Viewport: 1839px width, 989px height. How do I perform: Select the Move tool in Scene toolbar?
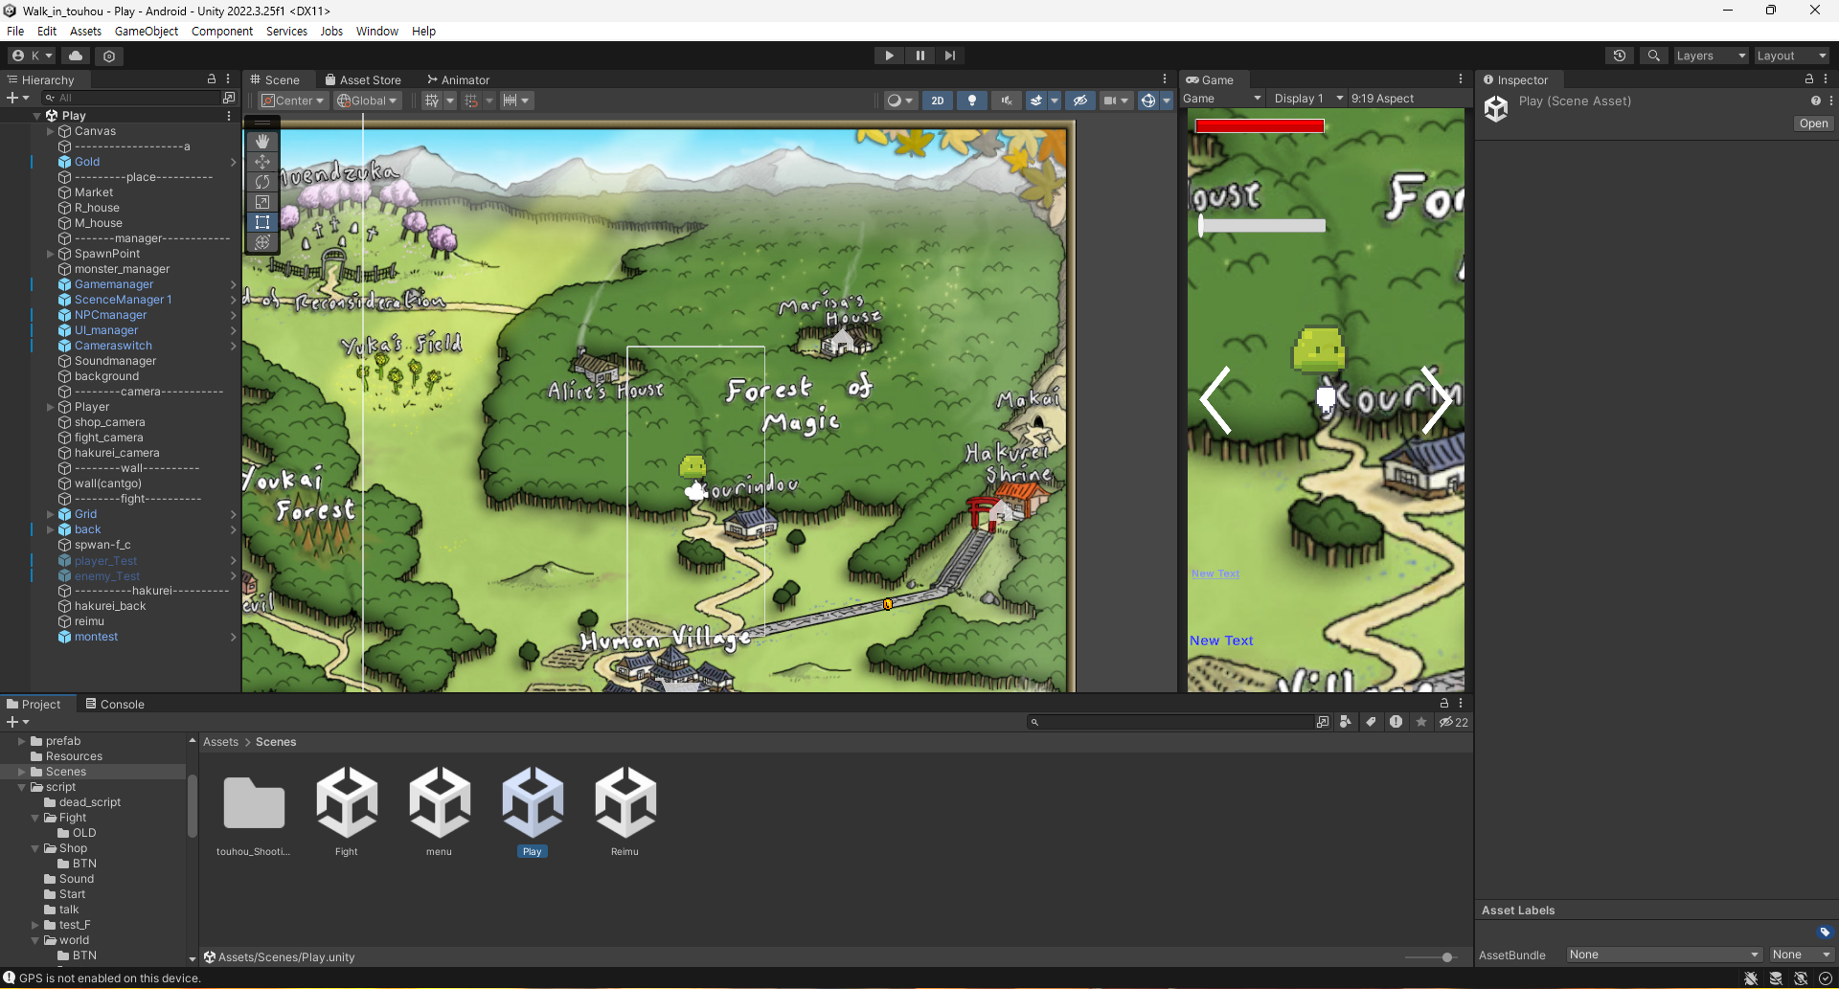(262, 162)
